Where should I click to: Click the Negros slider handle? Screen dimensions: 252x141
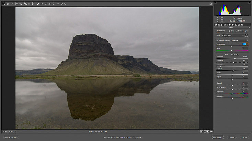point(232,79)
